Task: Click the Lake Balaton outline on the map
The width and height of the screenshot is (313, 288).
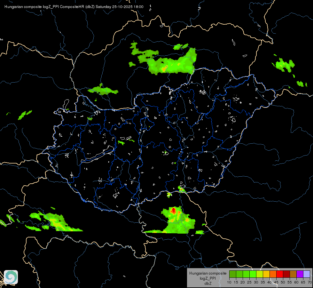Action: pyautogui.click(x=98, y=155)
